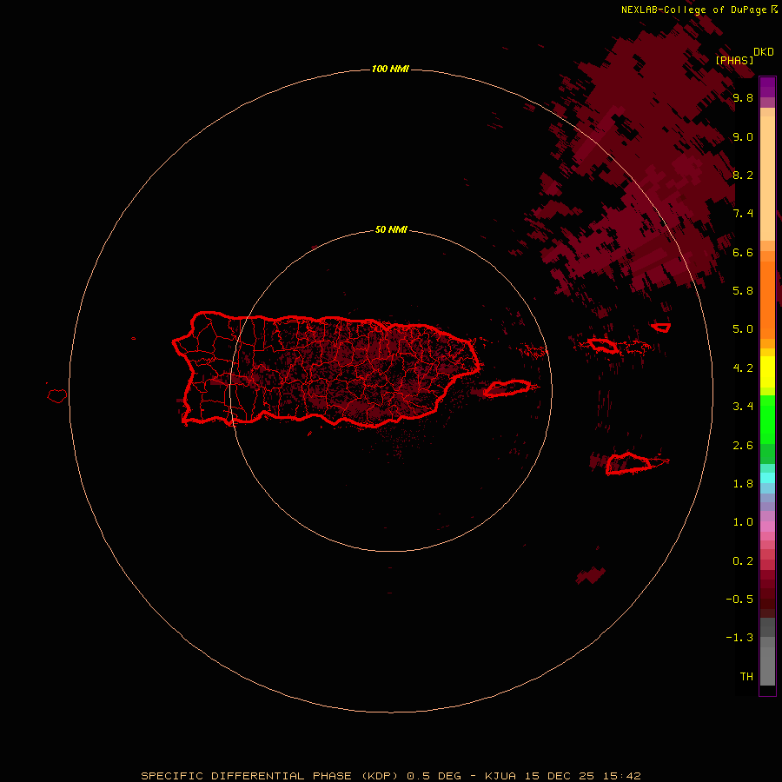Click the -1.3 value on the color scale

click(739, 638)
